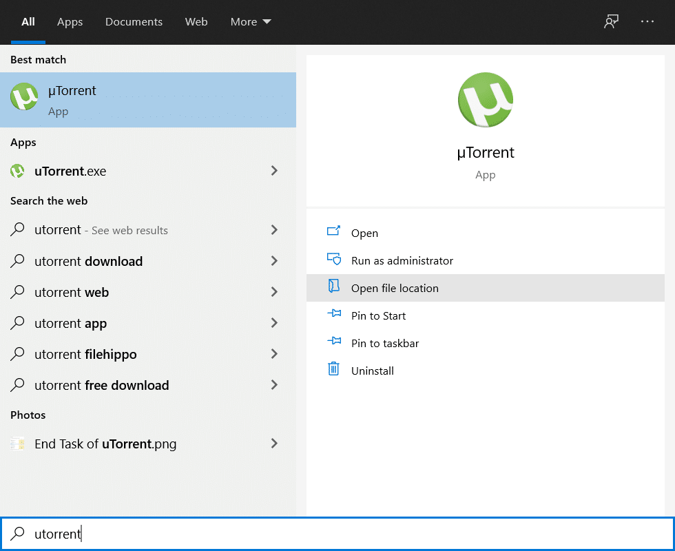Click the Pin to taskbar icon
This screenshot has height=551, width=675.
pos(333,343)
